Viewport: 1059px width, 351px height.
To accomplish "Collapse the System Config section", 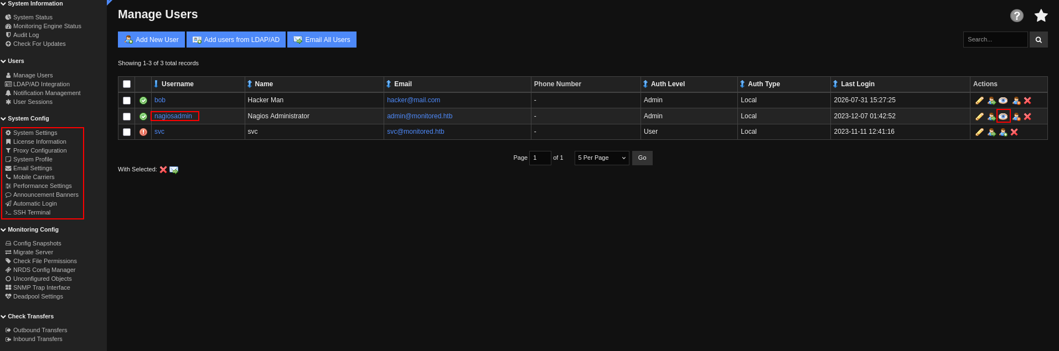I will [25, 118].
